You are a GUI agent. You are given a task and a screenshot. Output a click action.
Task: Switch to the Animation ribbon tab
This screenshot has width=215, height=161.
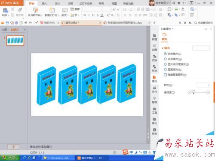pyautogui.click(x=71, y=3)
